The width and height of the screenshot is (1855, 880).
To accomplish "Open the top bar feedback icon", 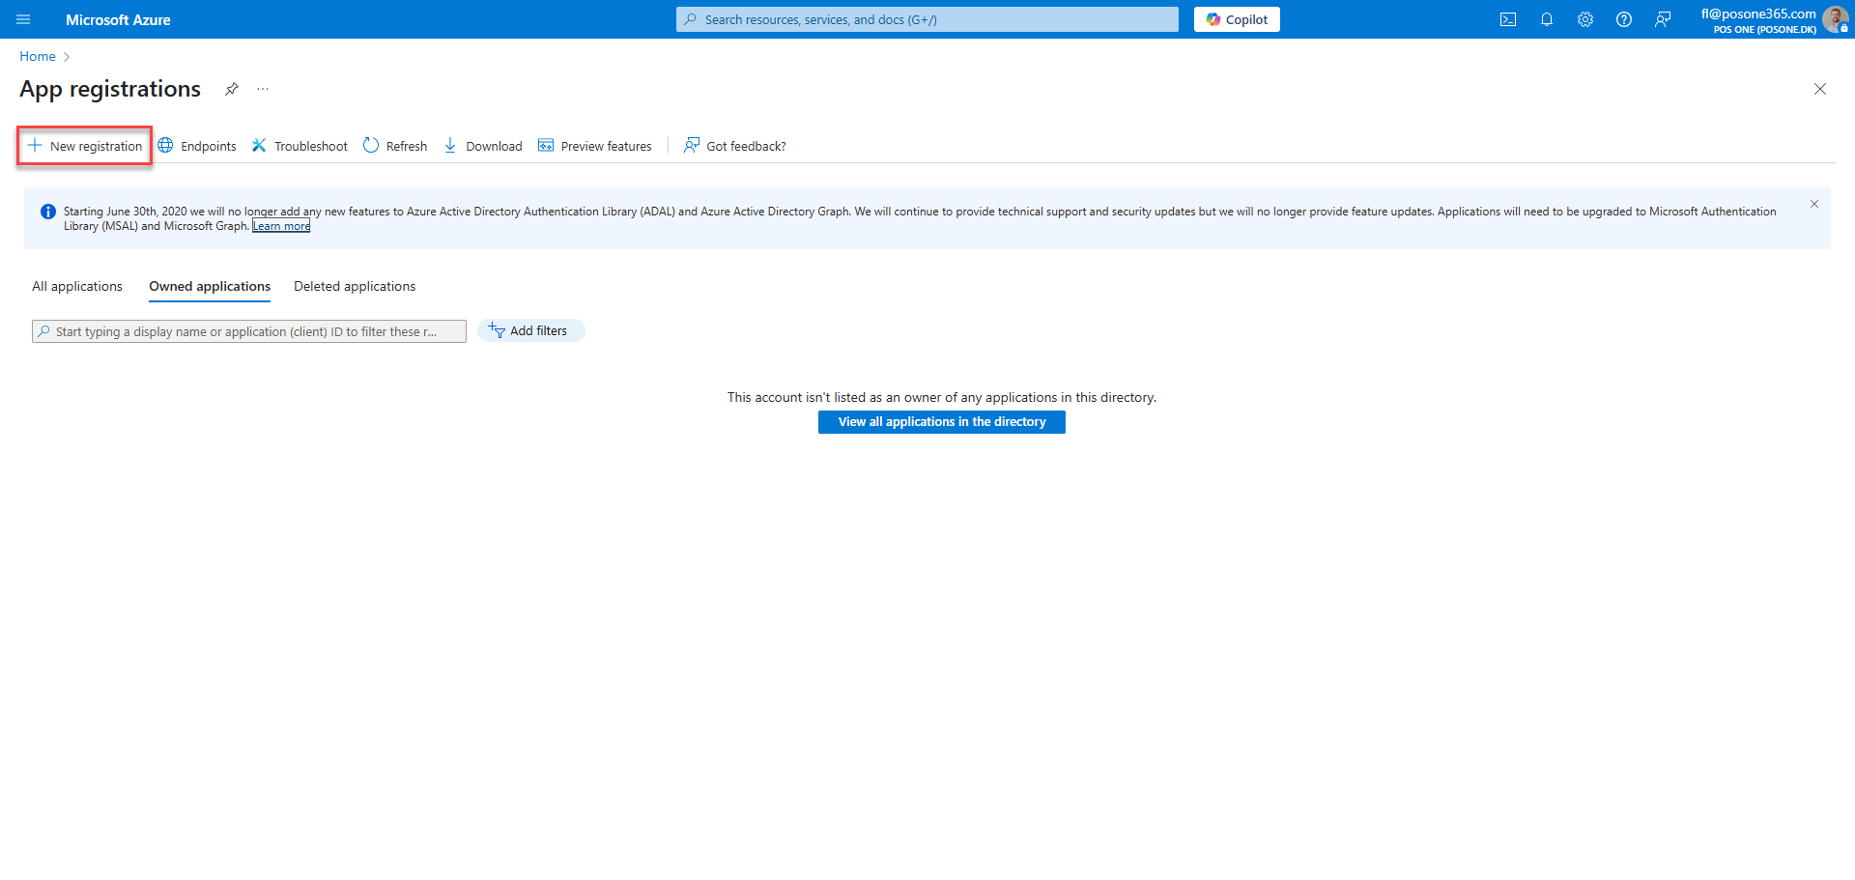I will pos(1663,19).
